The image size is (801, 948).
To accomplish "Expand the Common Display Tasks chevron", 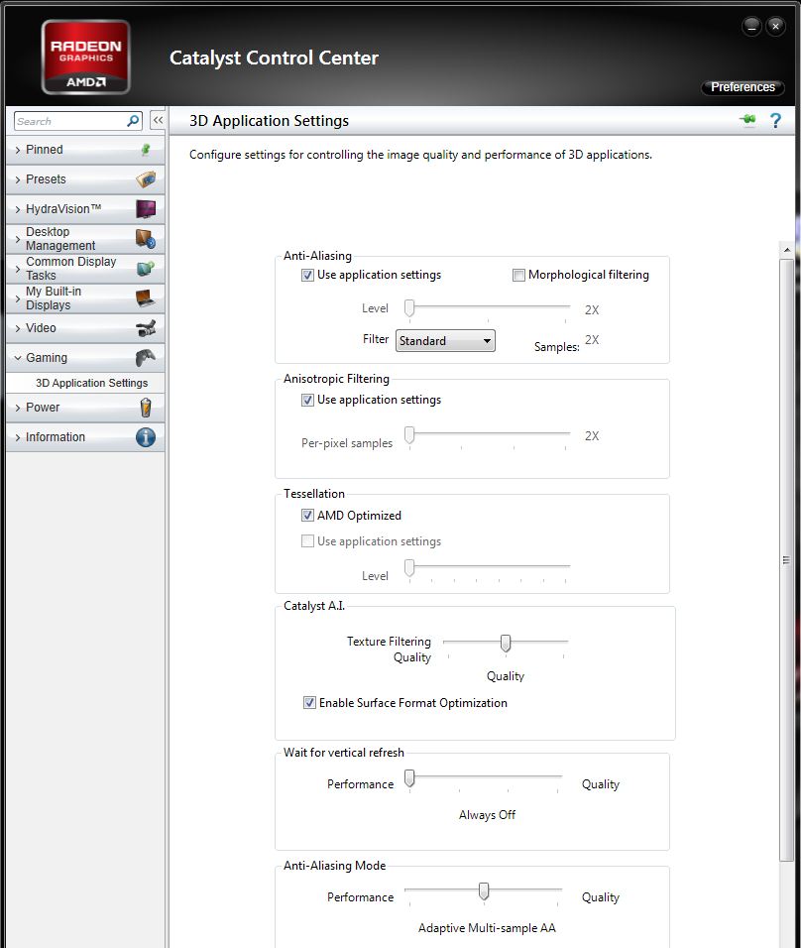I will [x=18, y=269].
